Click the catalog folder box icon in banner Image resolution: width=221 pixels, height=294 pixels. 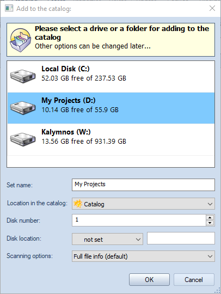[20, 40]
